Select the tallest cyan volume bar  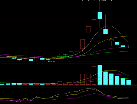pyautogui.click(x=100, y=75)
